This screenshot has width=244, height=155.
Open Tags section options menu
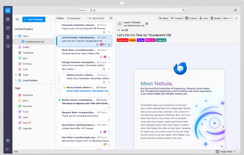(51, 88)
